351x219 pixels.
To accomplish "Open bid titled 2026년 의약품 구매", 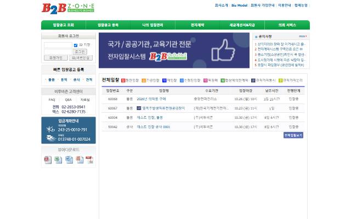I will pos(151,99).
